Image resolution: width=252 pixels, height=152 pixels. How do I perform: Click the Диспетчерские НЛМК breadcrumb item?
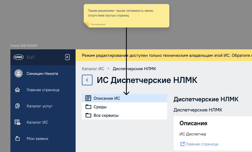click(134, 69)
